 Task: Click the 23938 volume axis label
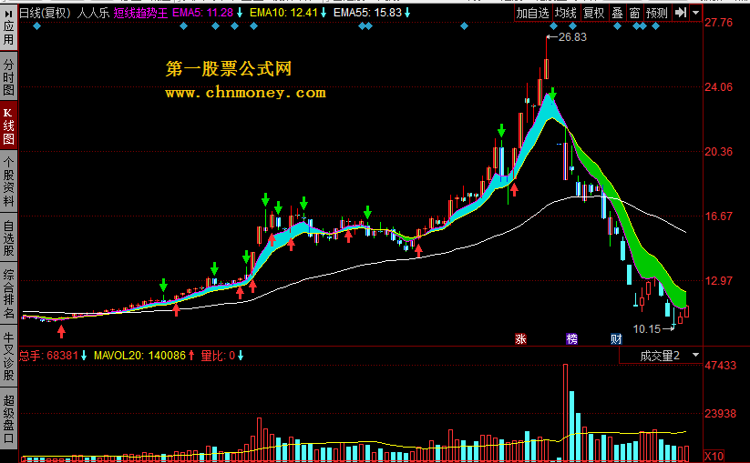tap(720, 413)
